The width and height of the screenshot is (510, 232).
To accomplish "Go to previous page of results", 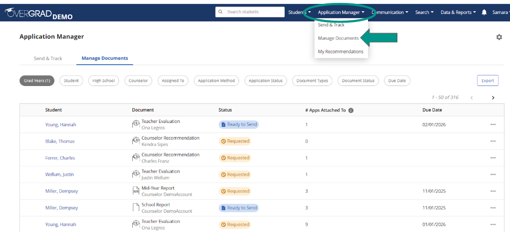I will pyautogui.click(x=472, y=98).
